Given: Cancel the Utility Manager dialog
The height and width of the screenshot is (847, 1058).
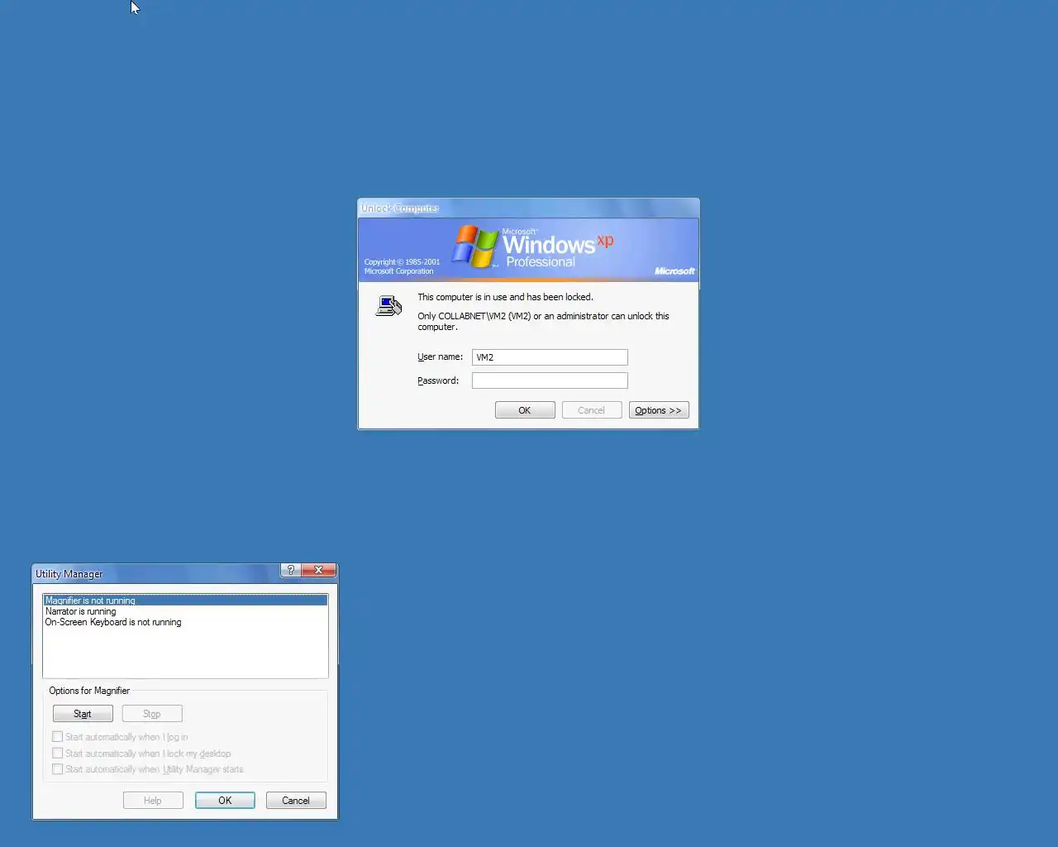Looking at the screenshot, I should tap(296, 801).
